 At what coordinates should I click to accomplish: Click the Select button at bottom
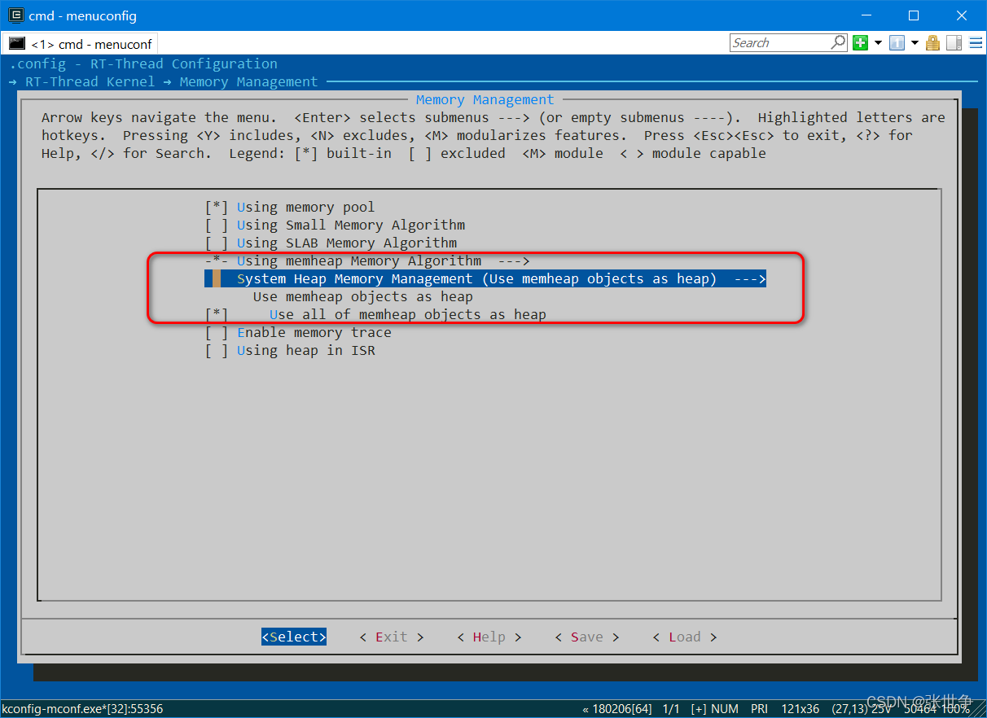pos(294,637)
